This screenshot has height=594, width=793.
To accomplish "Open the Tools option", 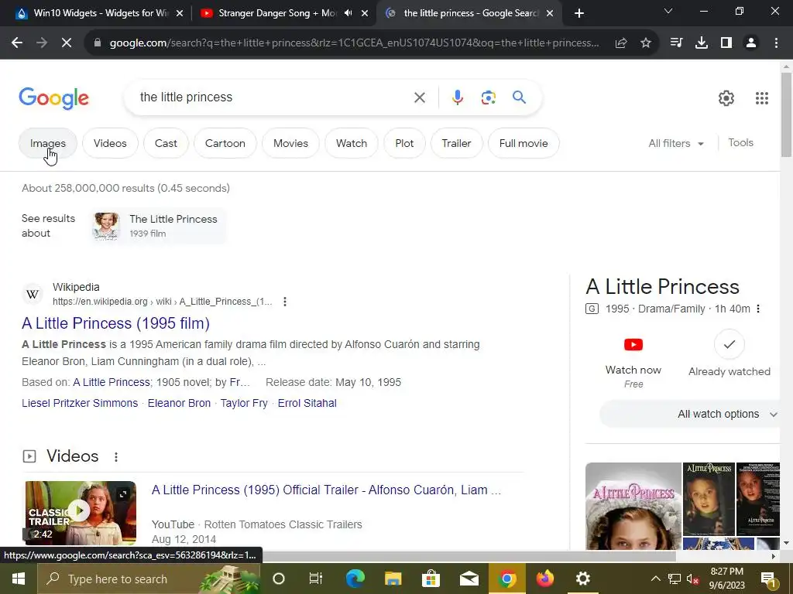I will pyautogui.click(x=740, y=143).
